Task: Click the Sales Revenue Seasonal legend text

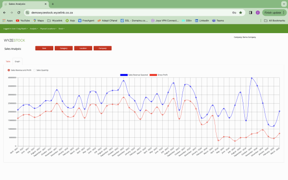Action: pyautogui.click(x=138, y=75)
